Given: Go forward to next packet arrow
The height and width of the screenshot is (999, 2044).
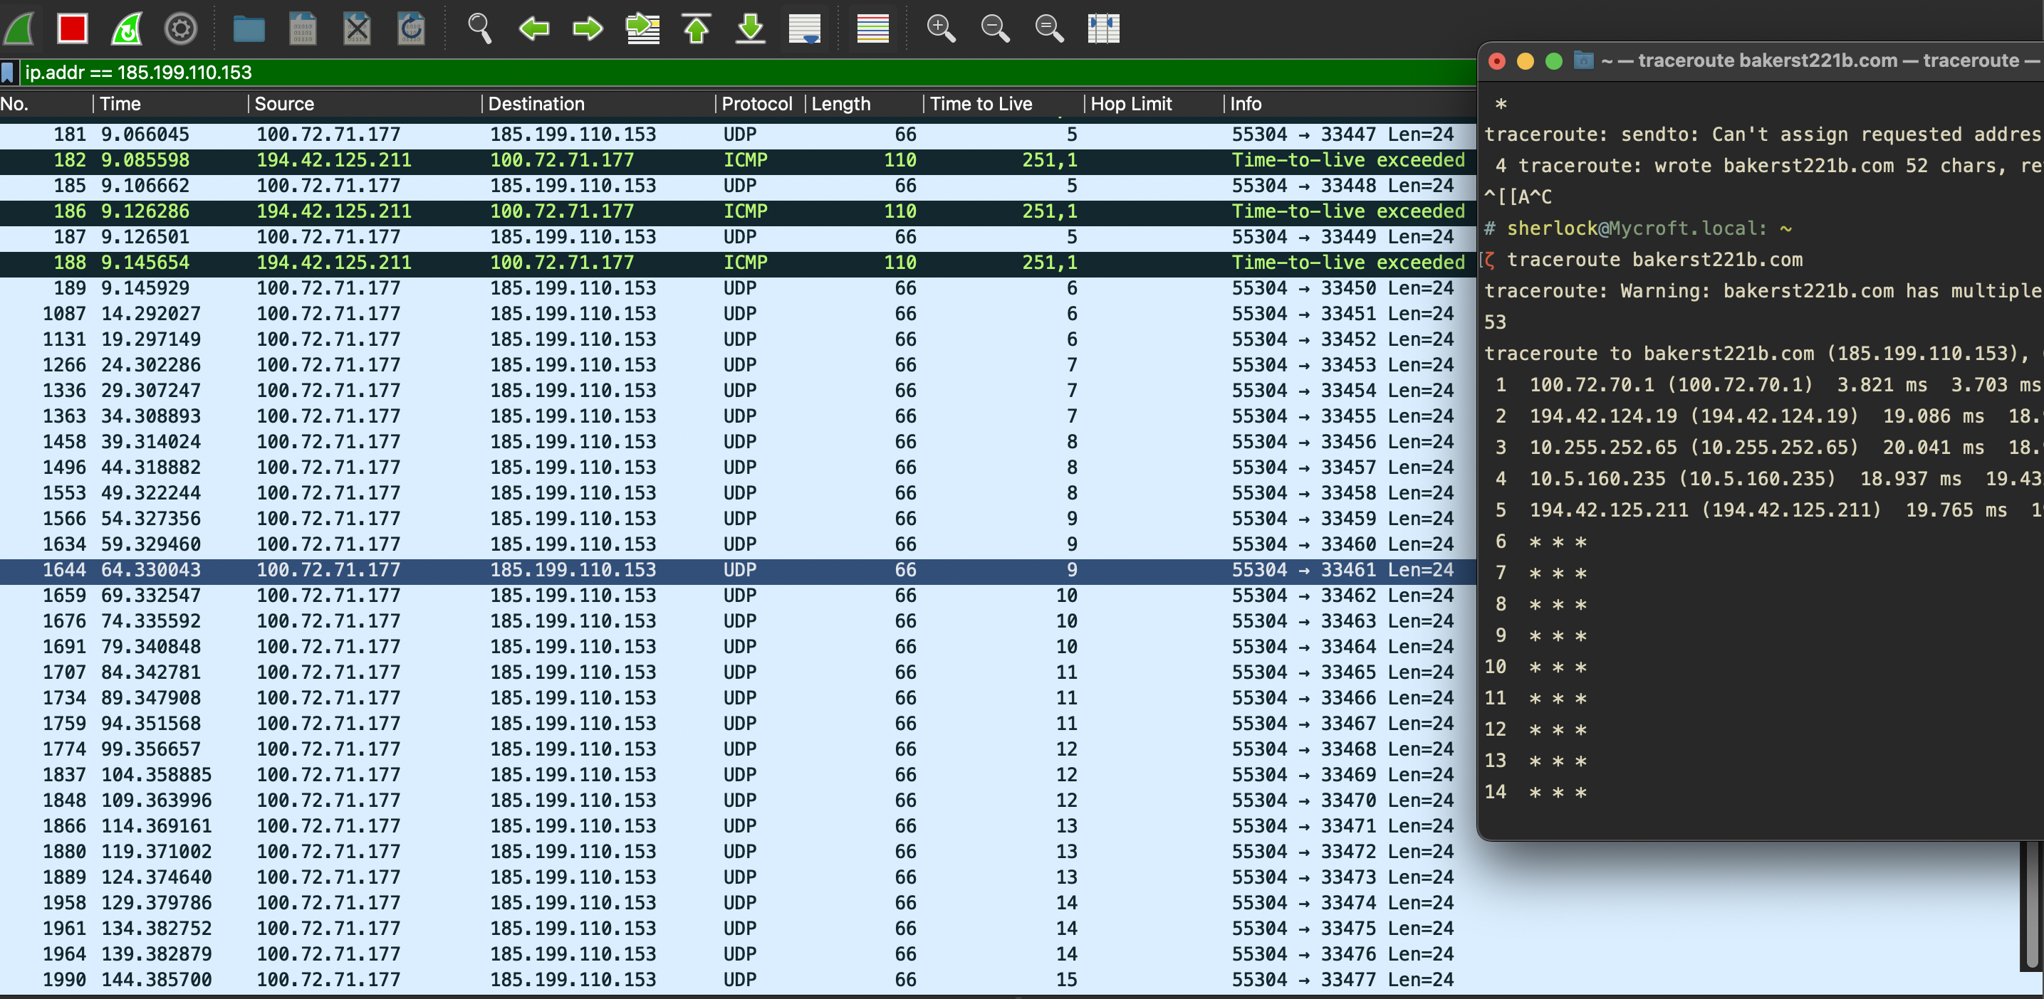Looking at the screenshot, I should pyautogui.click(x=588, y=29).
